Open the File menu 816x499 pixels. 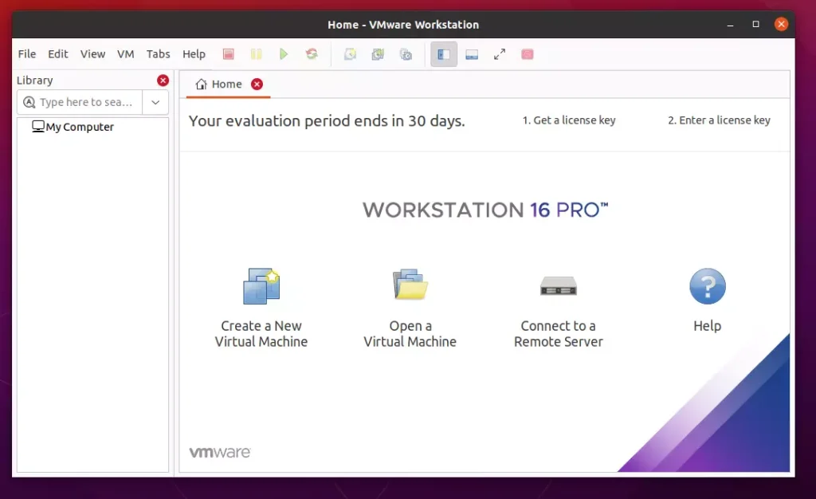click(27, 54)
